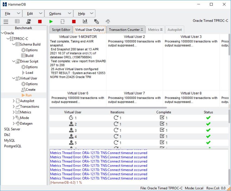The width and height of the screenshot is (231, 191).
Task: Expand the Autopilot tree branch
Action: pyautogui.click(x=14, y=101)
